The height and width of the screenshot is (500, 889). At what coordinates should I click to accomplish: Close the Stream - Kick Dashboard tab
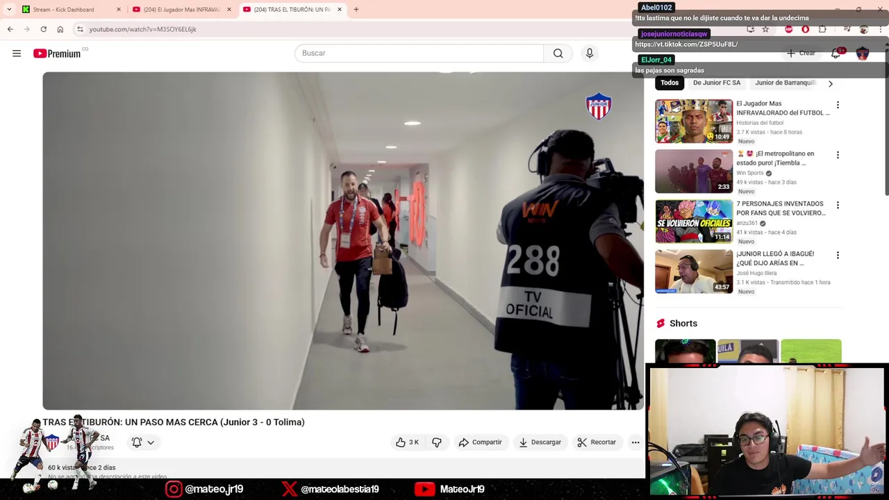119,10
